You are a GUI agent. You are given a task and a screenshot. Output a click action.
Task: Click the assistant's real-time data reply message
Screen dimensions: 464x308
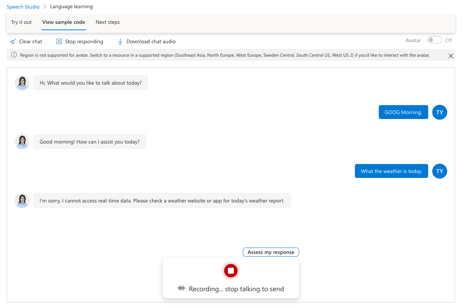click(162, 201)
